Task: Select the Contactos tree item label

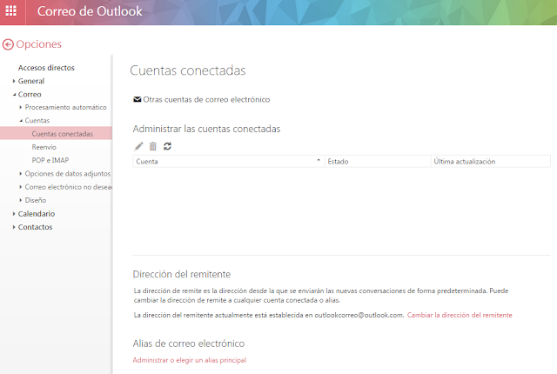Action: click(x=35, y=227)
